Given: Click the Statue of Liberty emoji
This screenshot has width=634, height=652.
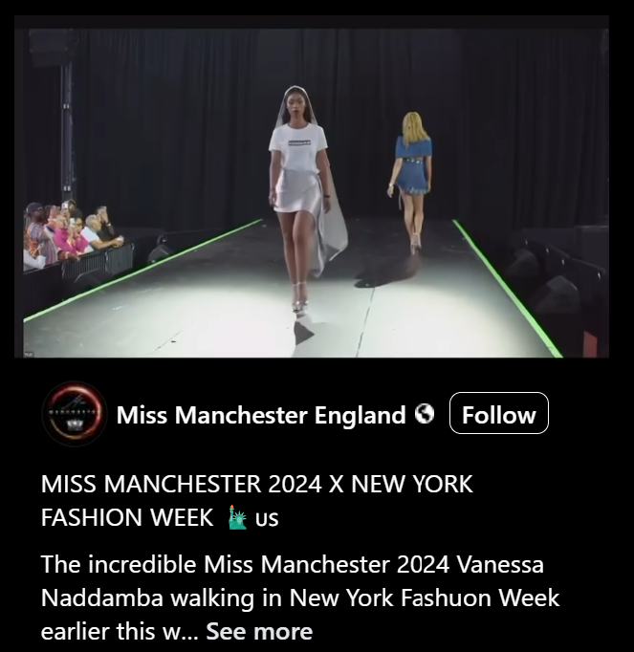Looking at the screenshot, I should tap(237, 517).
